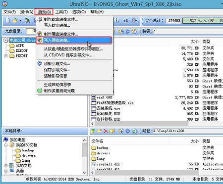The width and height of the screenshot is (223, 184).
Task: Open the 工具(T) menu
Action: pyautogui.click(x=61, y=12)
